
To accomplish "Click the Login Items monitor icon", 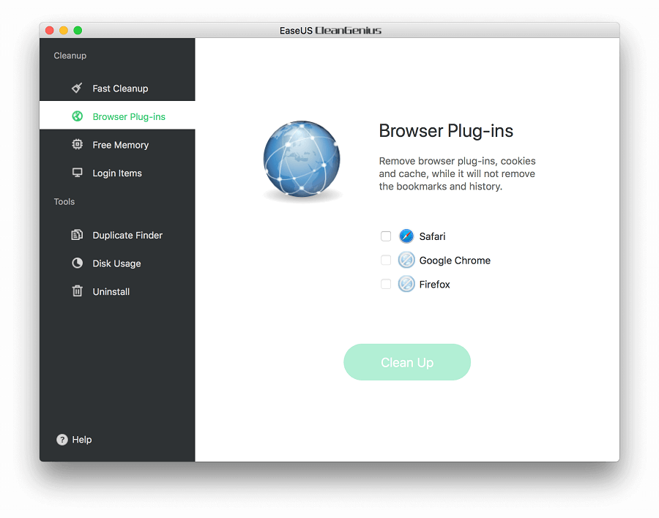I will click(78, 173).
